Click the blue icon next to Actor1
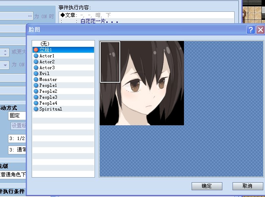The width and height of the screenshot is (265, 197). pyautogui.click(x=36, y=56)
